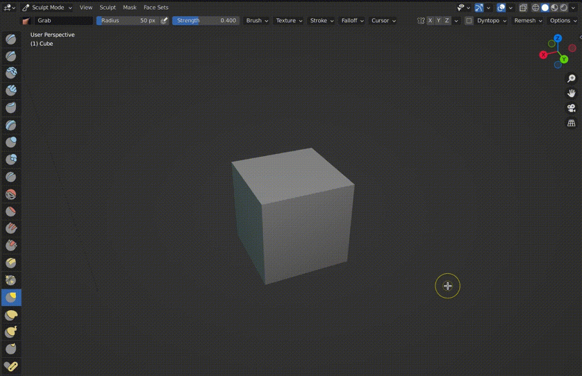Select the Inflate brush

point(11,143)
